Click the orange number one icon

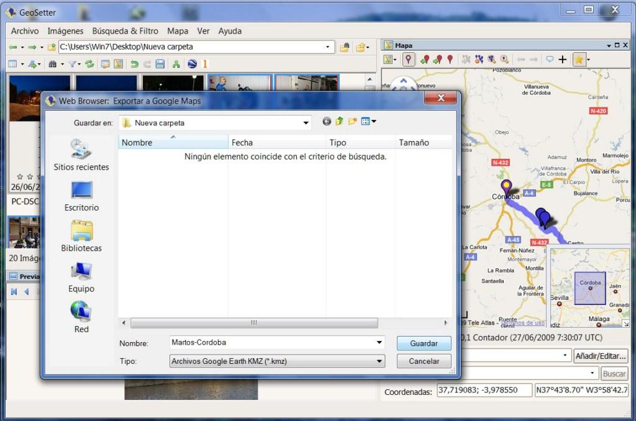click(x=205, y=64)
